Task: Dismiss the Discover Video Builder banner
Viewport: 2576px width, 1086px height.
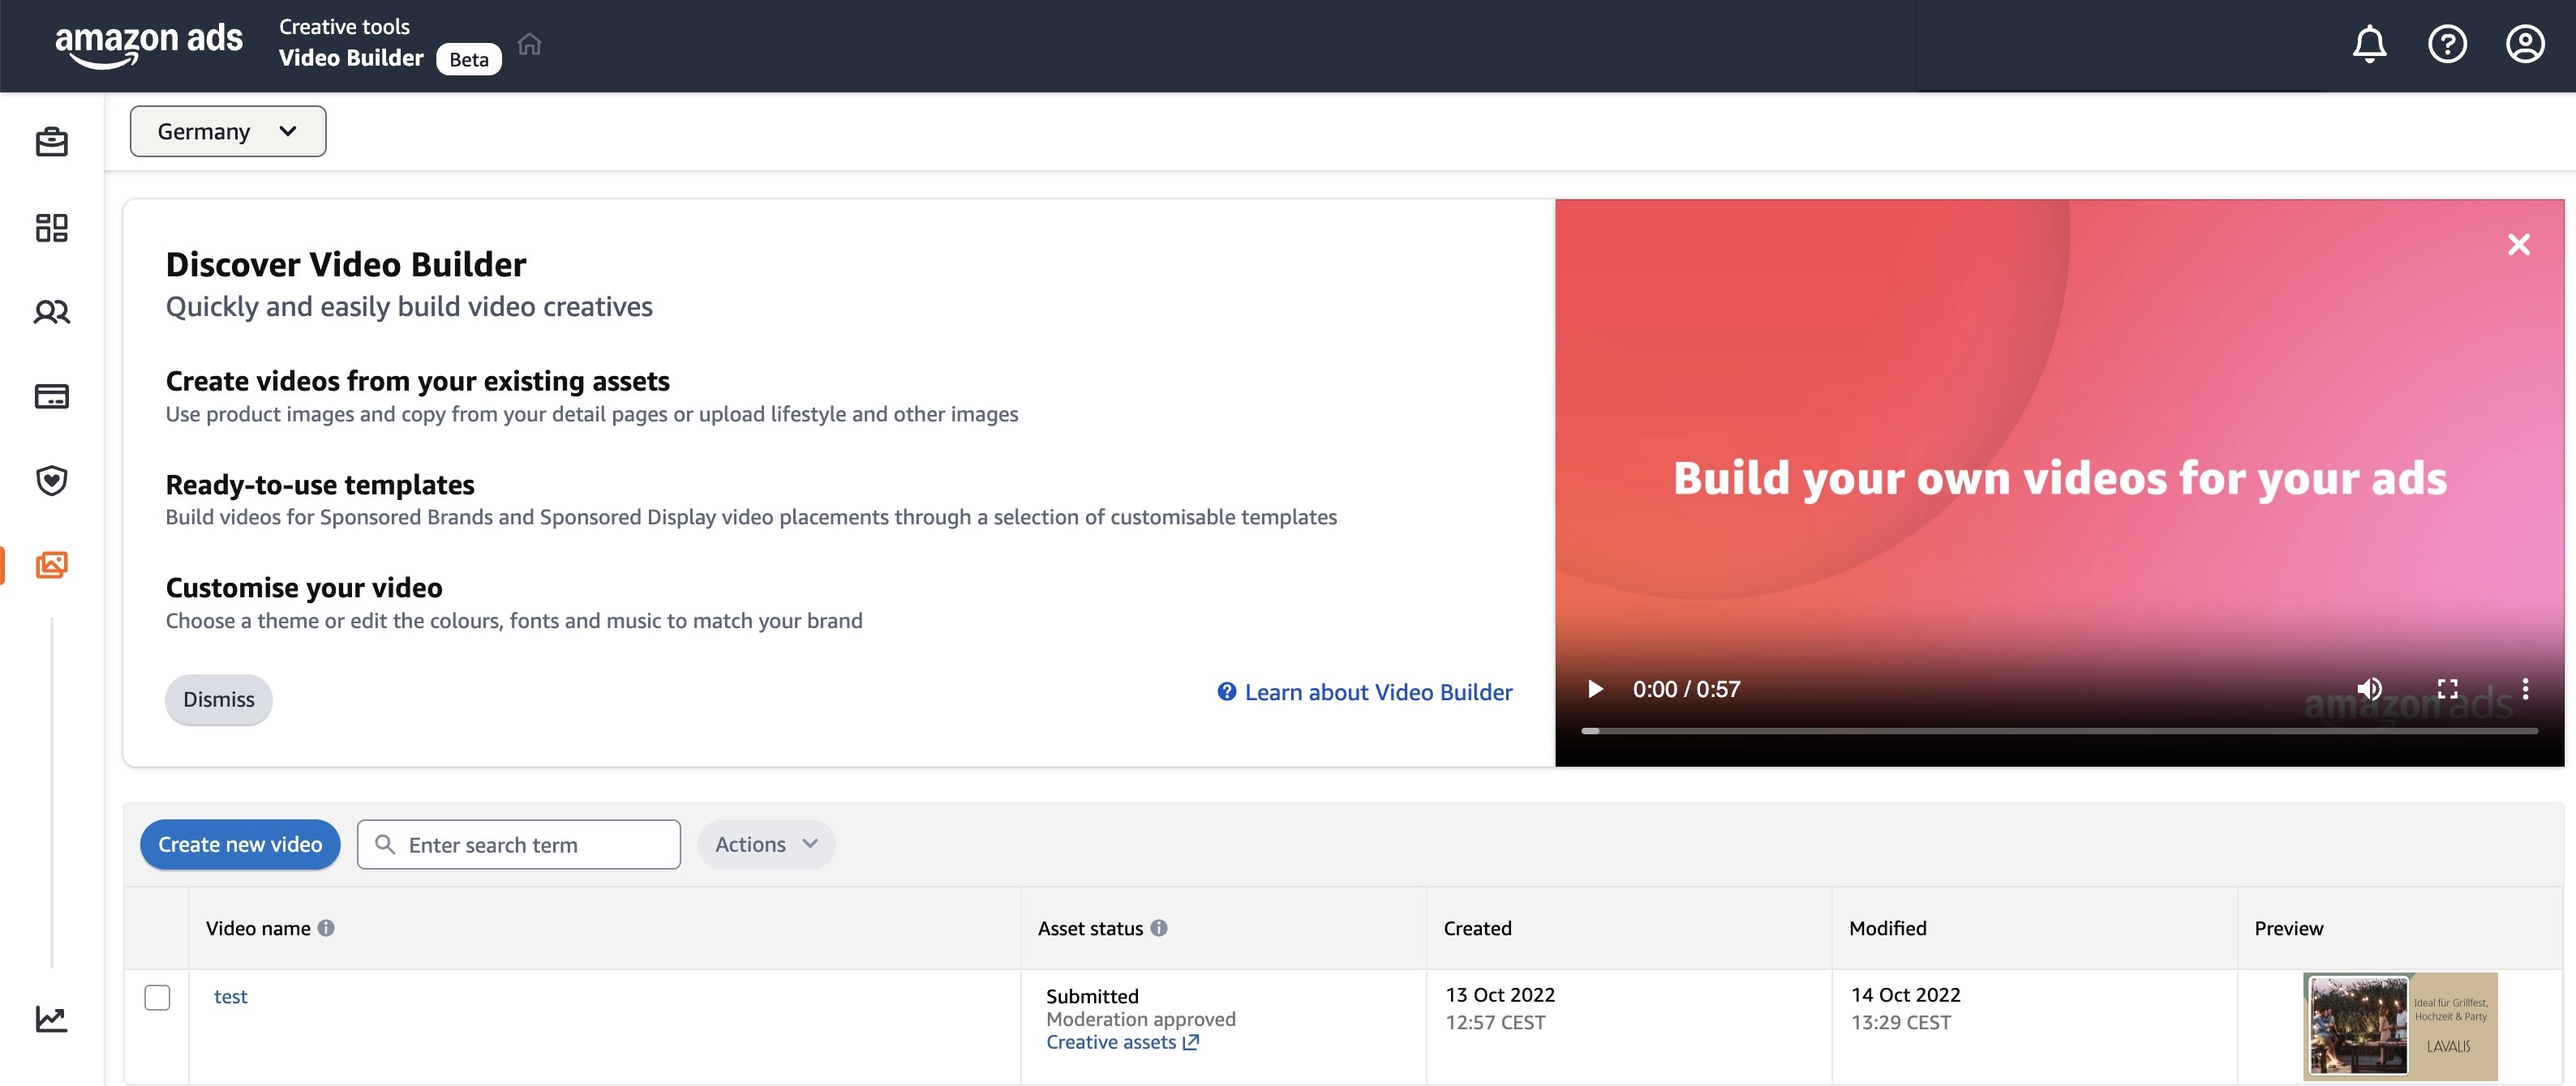Action: pyautogui.click(x=218, y=699)
